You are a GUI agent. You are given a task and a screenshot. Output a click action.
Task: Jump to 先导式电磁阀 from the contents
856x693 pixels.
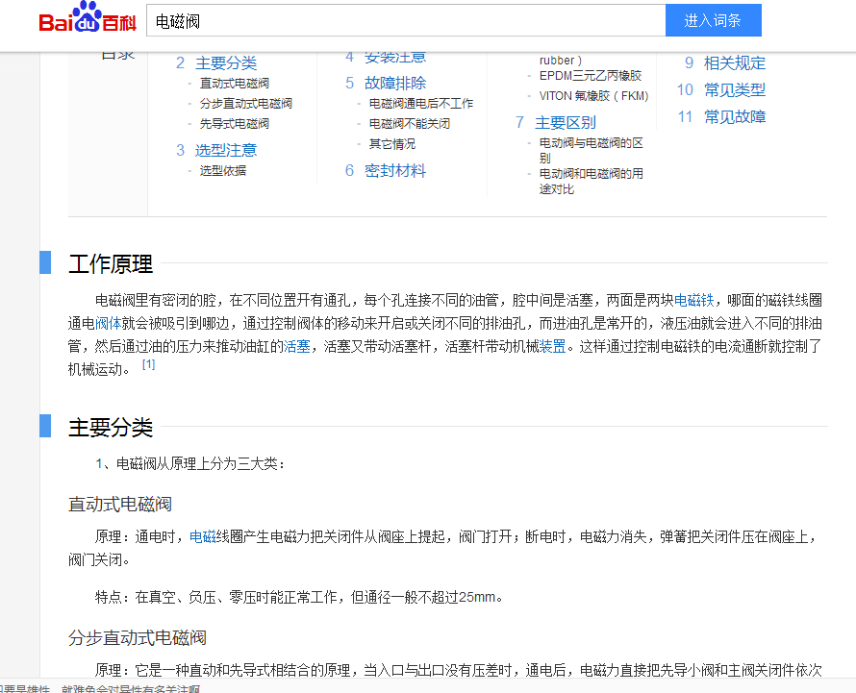click(234, 123)
